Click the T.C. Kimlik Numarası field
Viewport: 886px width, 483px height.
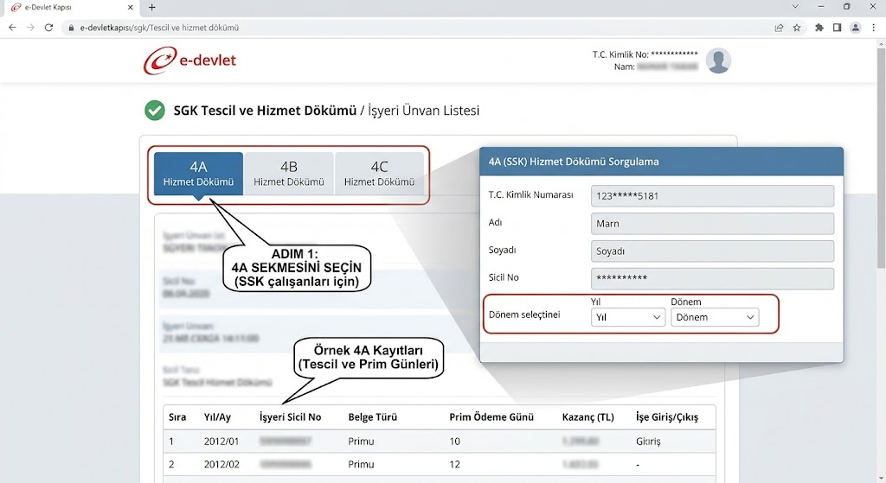coord(713,196)
